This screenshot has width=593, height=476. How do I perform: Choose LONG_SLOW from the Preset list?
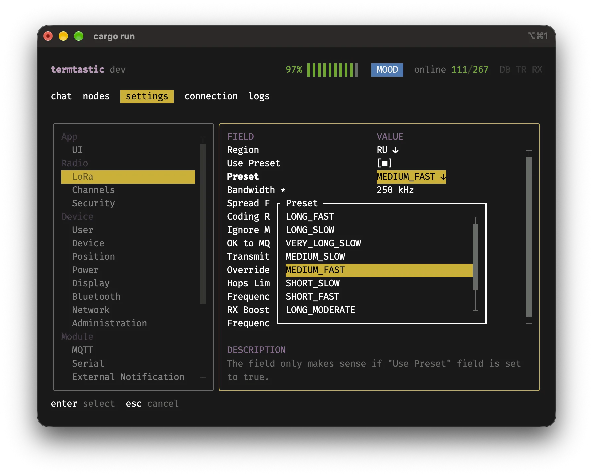coord(310,230)
